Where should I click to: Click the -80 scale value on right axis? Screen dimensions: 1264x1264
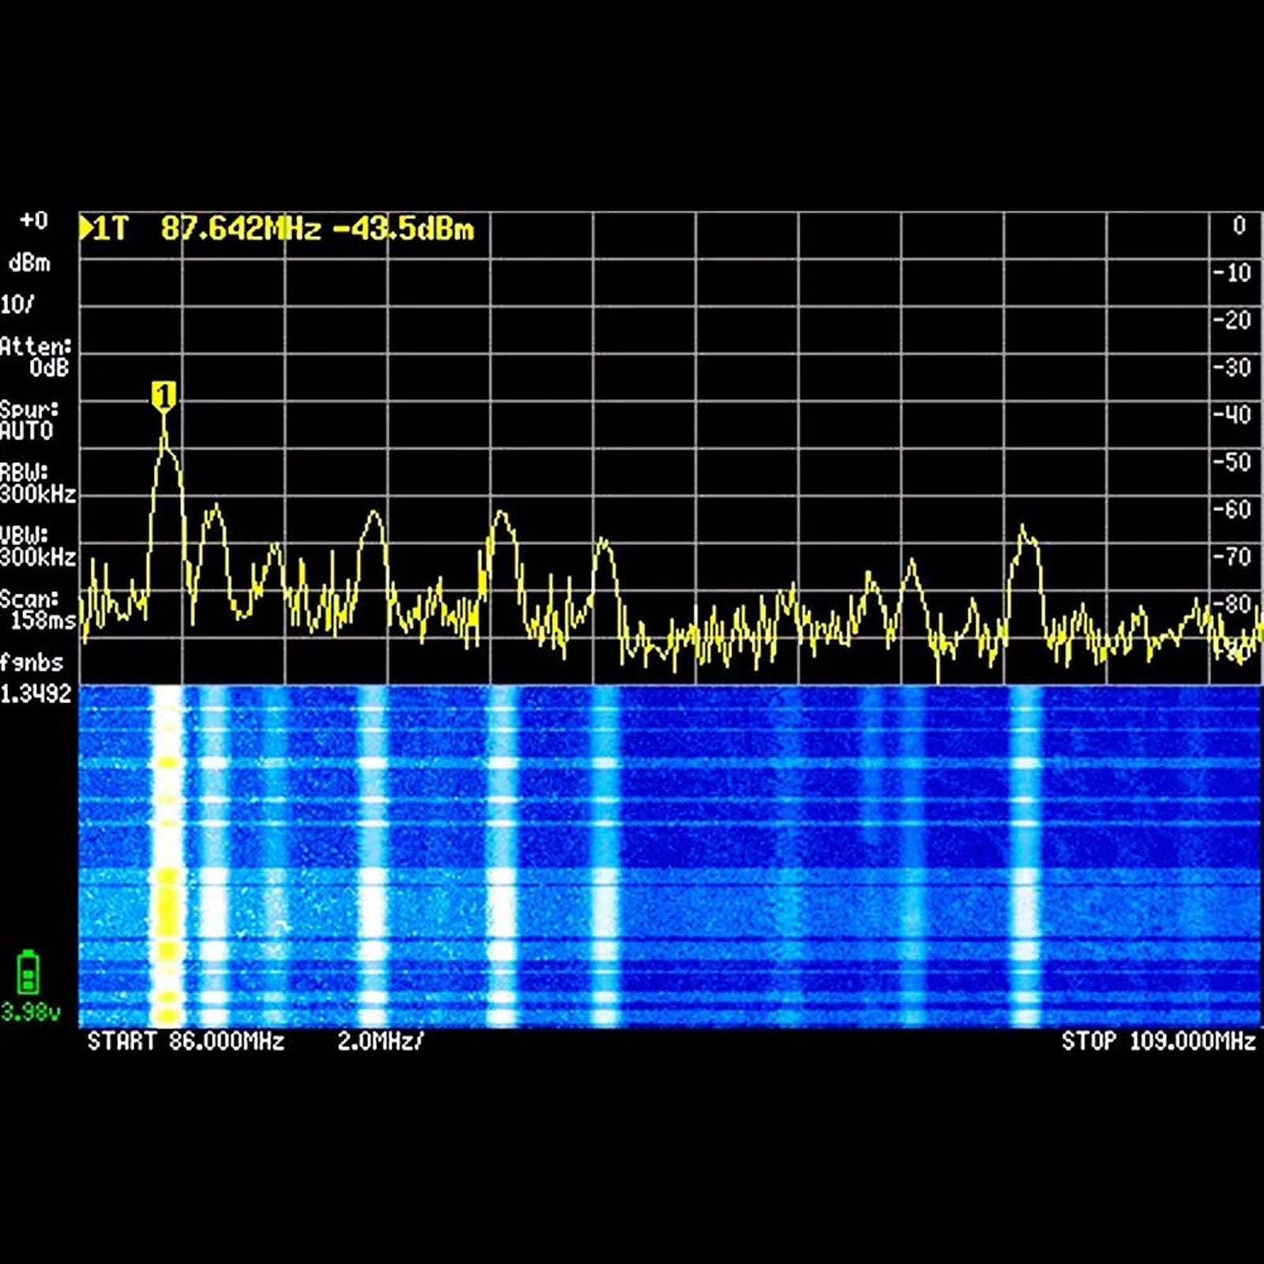coord(1232,604)
